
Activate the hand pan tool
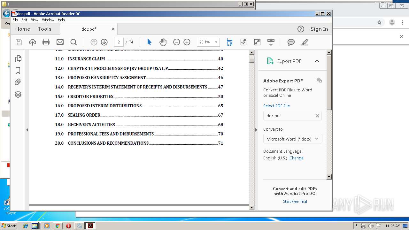163,42
